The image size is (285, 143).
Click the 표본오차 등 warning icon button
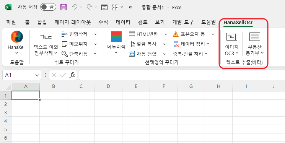pos(189,34)
